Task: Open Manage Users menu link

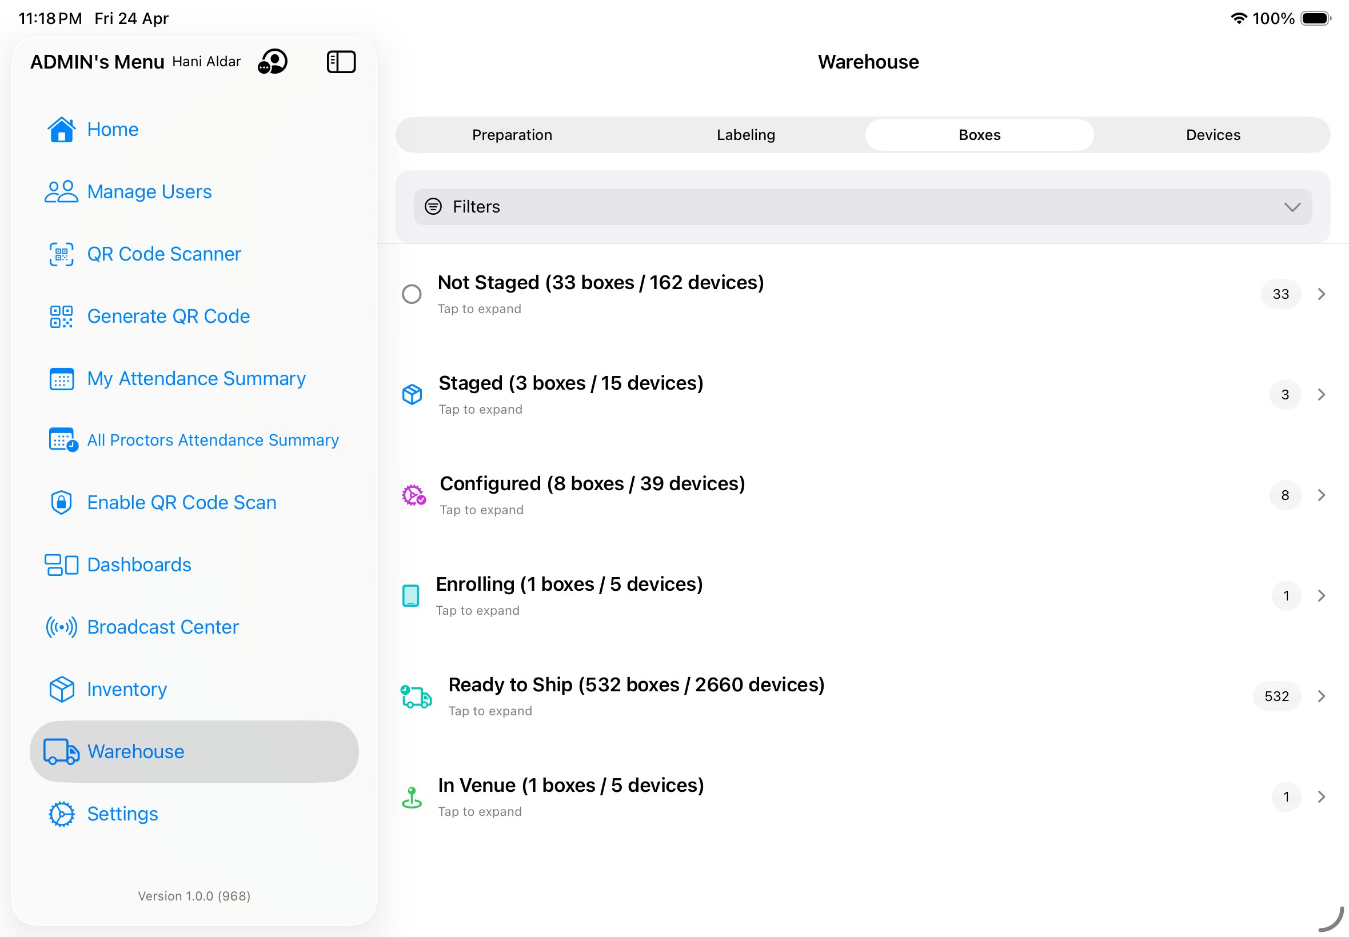Action: [149, 192]
